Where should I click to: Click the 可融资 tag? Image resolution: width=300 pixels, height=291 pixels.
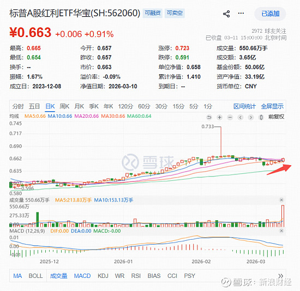coord(153,13)
